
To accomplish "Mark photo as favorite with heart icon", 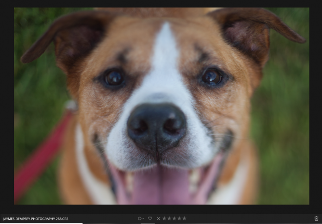I will [150, 218].
